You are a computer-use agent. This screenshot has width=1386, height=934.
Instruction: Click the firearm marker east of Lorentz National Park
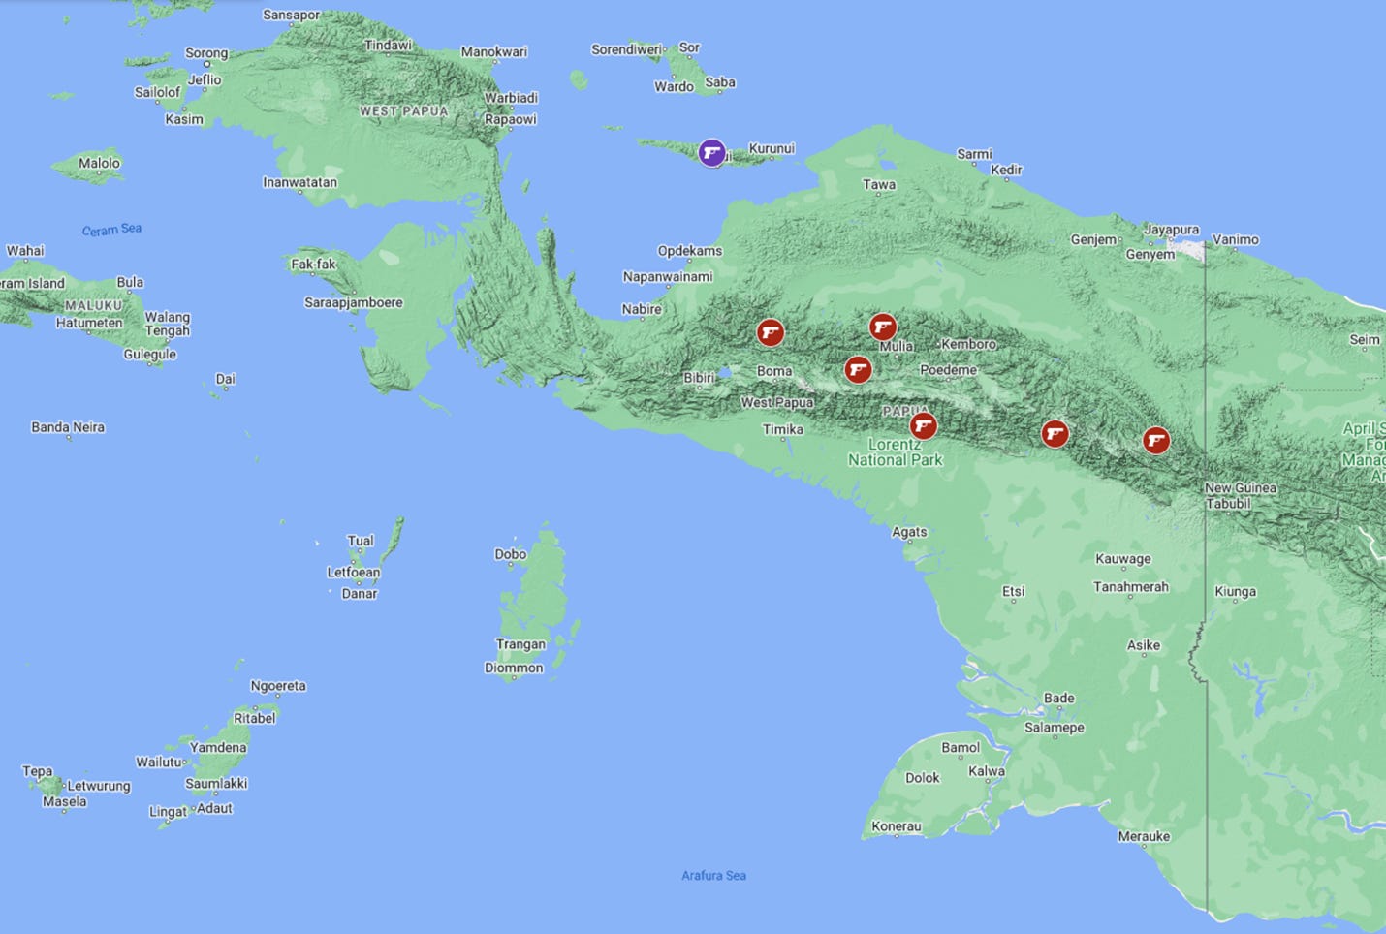point(1056,434)
